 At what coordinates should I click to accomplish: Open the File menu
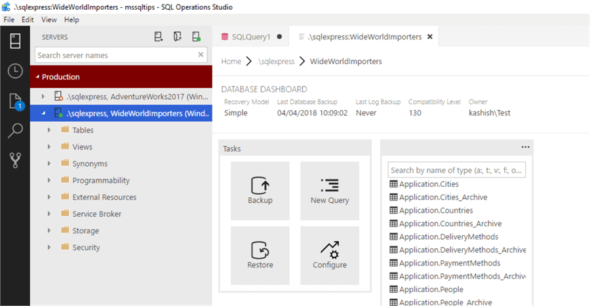tap(9, 20)
